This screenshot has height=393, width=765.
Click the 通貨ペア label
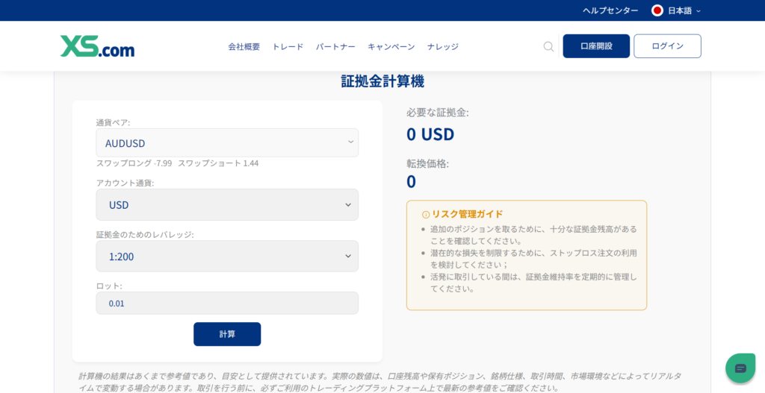(114, 123)
